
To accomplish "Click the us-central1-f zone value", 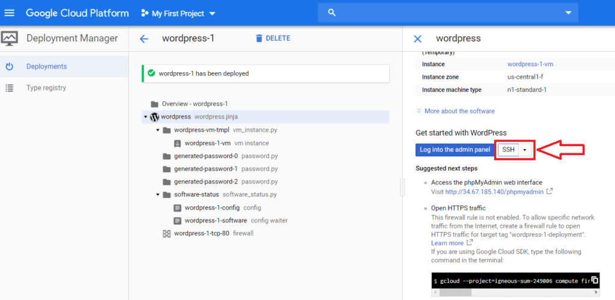I will tap(525, 77).
